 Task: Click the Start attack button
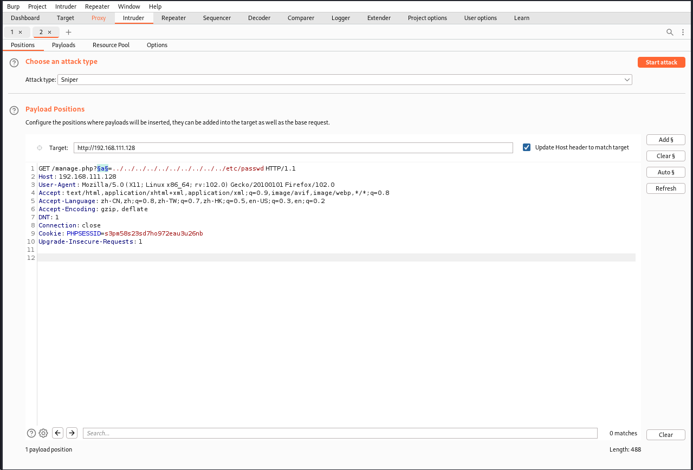(661, 62)
